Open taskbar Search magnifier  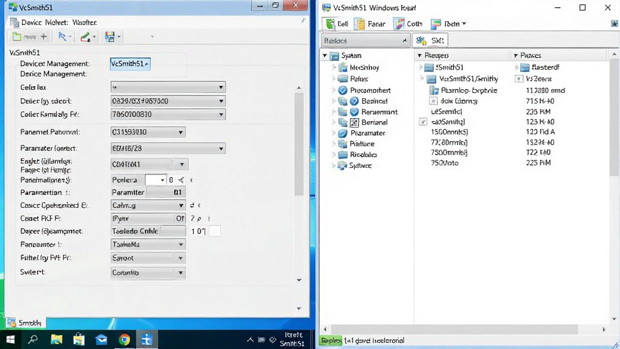[33, 339]
